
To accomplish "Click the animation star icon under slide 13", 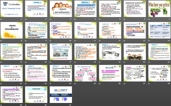I will click(x=124, y=41).
